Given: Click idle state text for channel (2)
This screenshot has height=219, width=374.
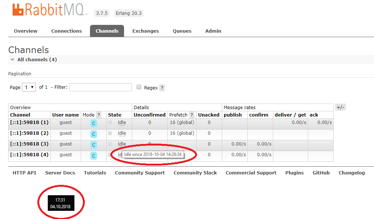Looking at the screenshot, I should [122, 133].
